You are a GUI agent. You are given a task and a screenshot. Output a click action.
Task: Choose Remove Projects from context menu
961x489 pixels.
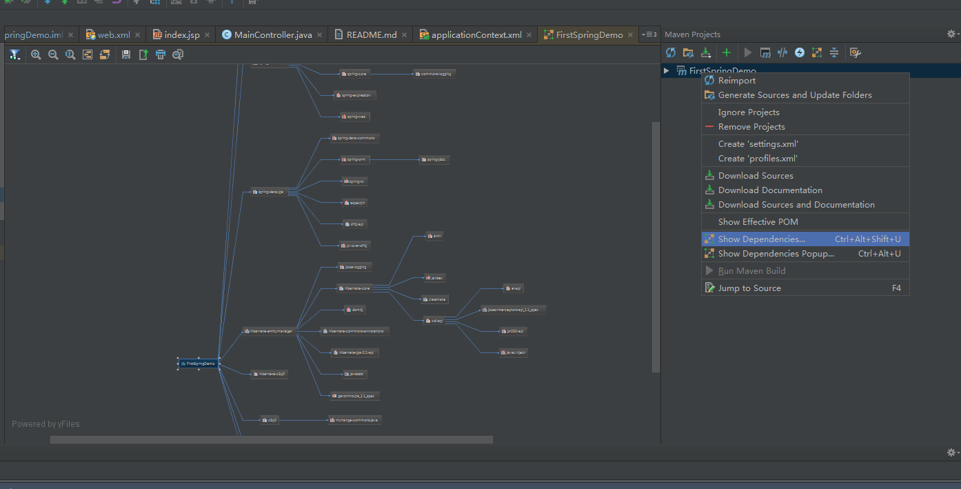[x=805, y=126]
